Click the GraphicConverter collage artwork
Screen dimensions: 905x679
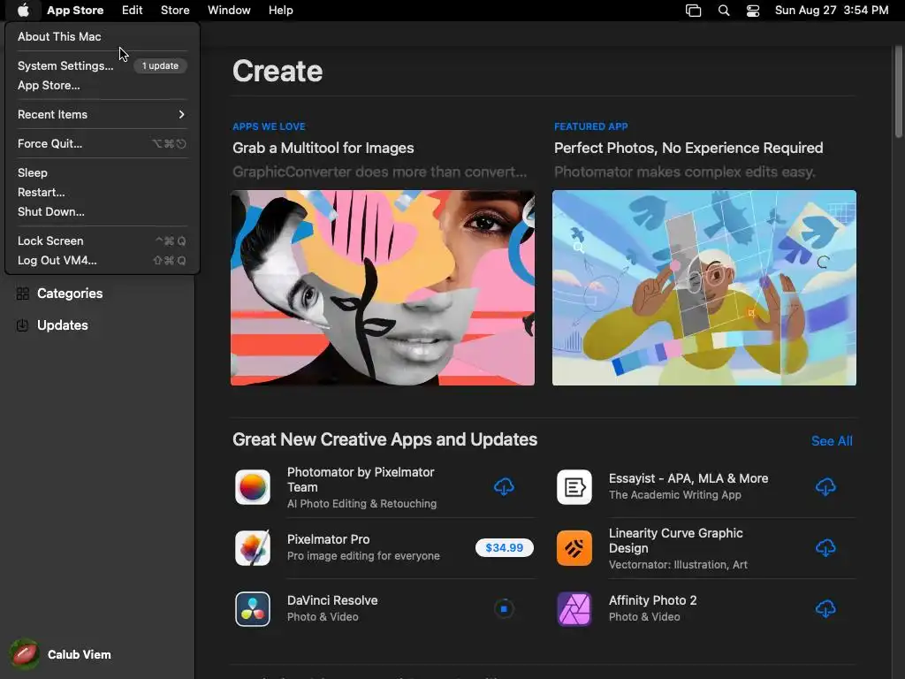click(x=383, y=287)
